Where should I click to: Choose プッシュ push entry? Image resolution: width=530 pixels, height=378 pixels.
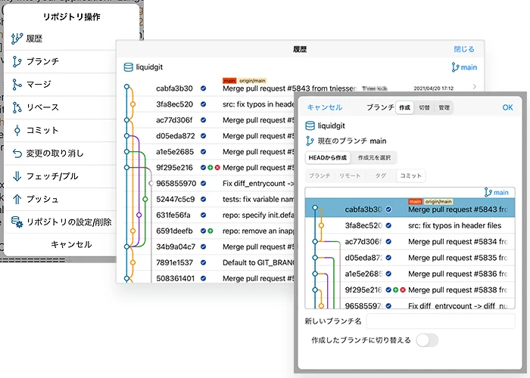tap(61, 199)
